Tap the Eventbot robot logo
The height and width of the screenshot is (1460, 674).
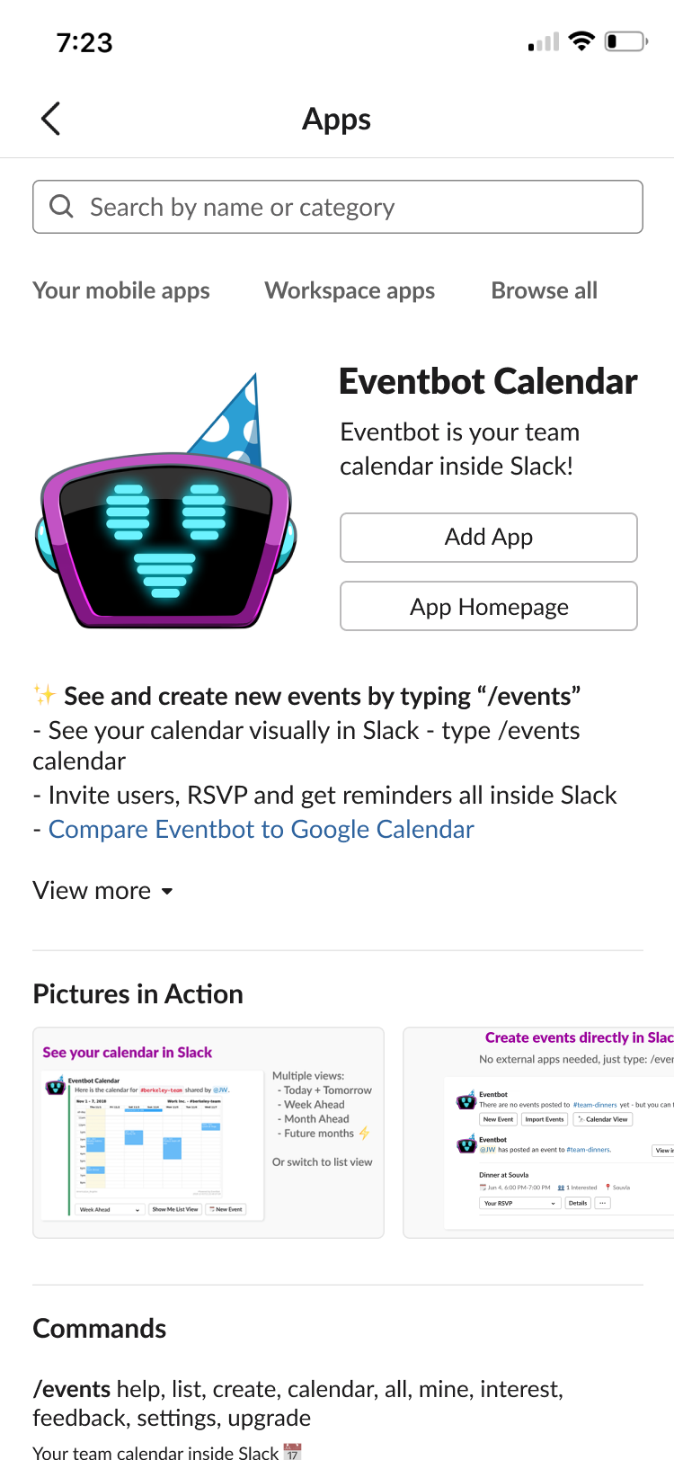point(166,501)
